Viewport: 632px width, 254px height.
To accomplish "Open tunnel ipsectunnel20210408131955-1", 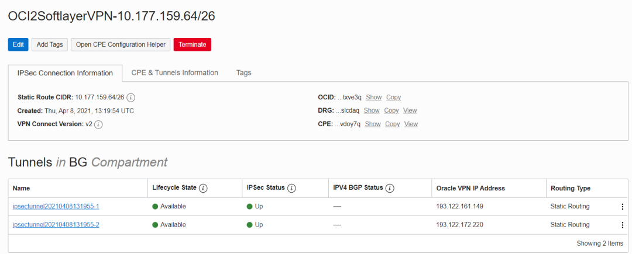I will coord(56,207).
